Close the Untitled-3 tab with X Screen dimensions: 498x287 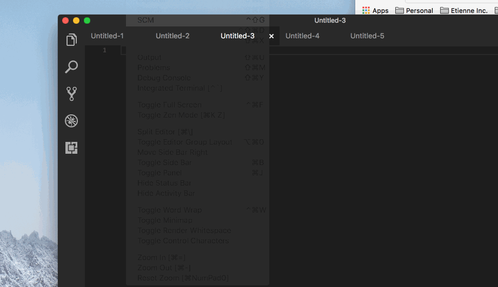[x=271, y=36]
